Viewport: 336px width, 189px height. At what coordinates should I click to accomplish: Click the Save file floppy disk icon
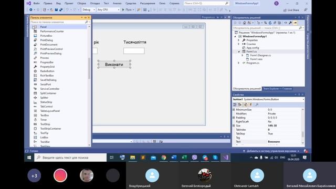pyautogui.click(x=56, y=9)
